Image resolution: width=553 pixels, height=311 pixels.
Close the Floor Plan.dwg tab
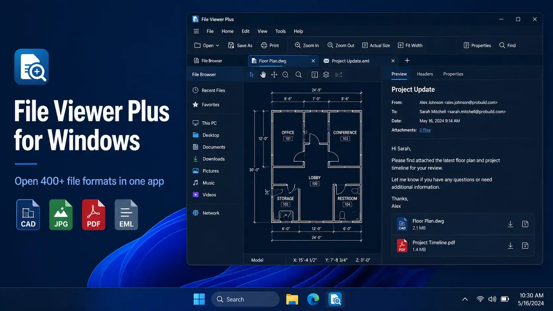tap(313, 61)
